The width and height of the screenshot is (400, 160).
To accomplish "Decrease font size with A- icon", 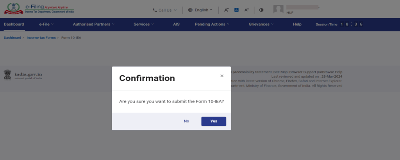I will tap(226, 10).
